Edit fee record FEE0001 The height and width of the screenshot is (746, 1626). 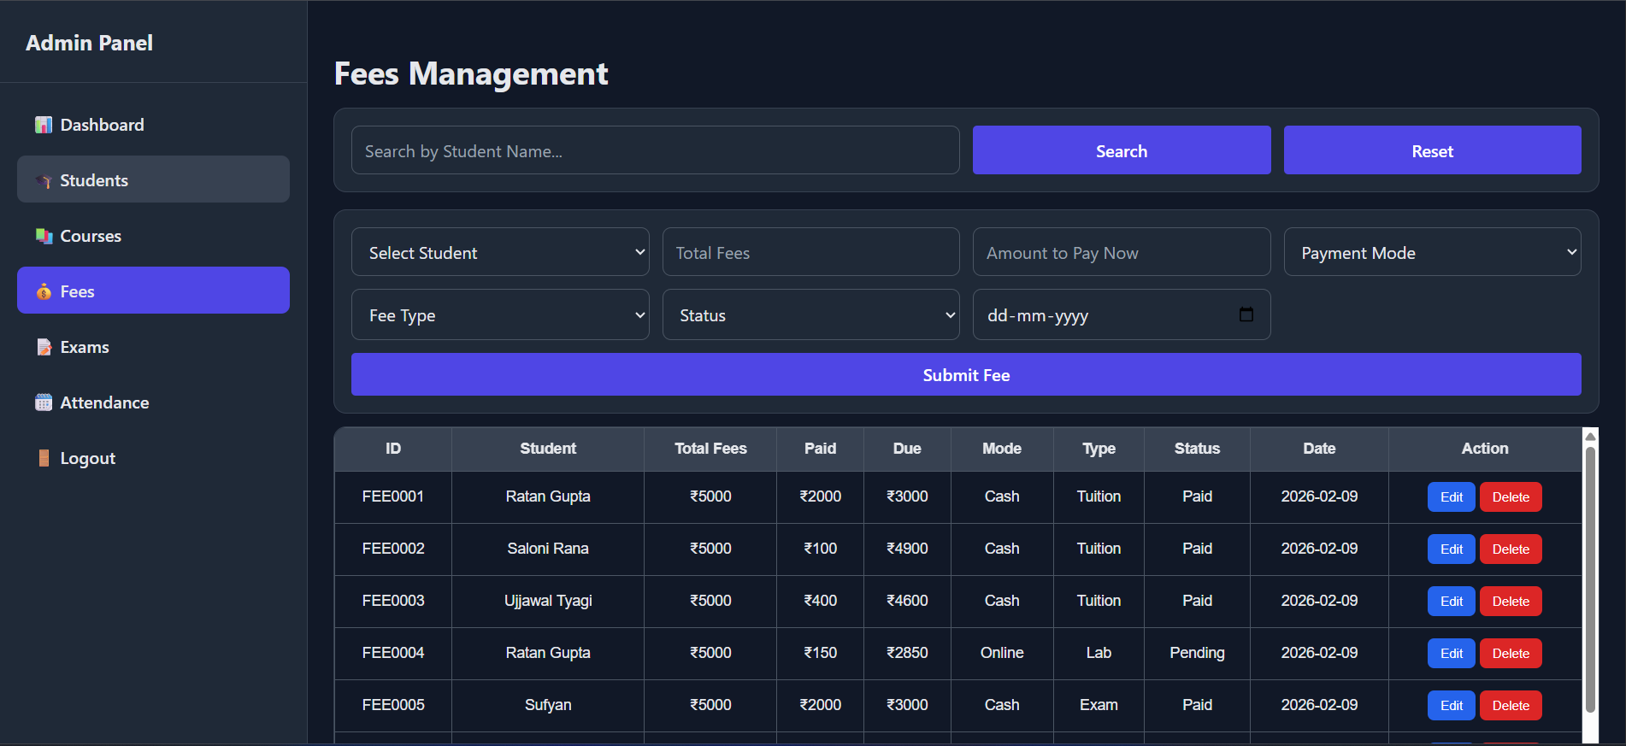point(1452,497)
